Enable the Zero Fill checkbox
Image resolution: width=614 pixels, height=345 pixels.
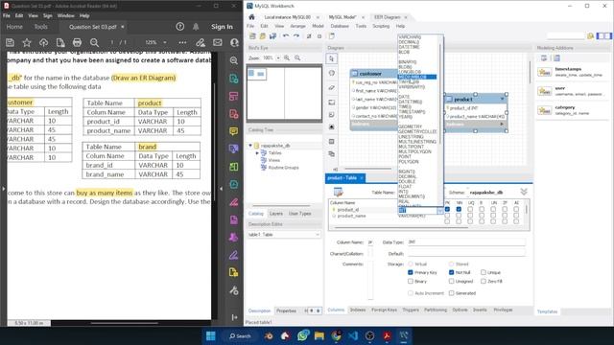point(484,281)
